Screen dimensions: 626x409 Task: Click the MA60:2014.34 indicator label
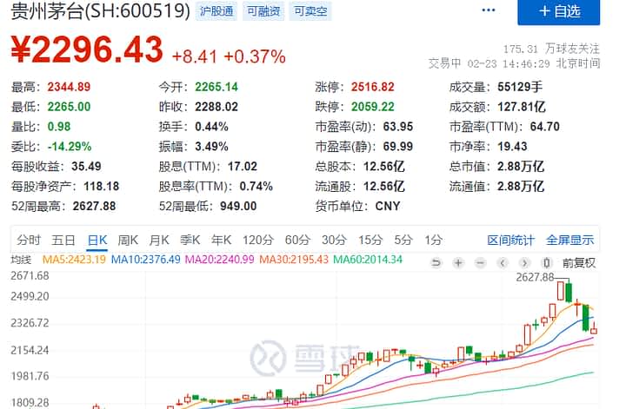pyautogui.click(x=368, y=260)
